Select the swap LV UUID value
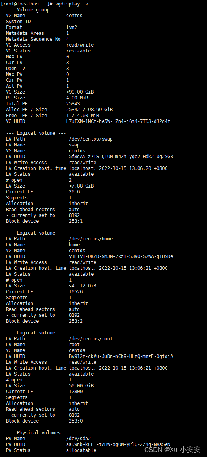This screenshot has height=457, width=207. pos(121,157)
